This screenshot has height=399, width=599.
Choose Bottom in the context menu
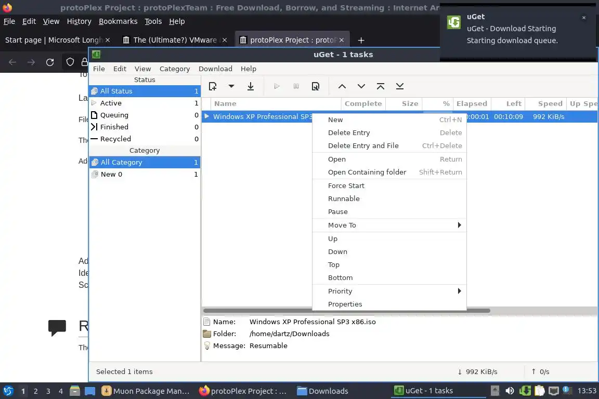point(389,277)
